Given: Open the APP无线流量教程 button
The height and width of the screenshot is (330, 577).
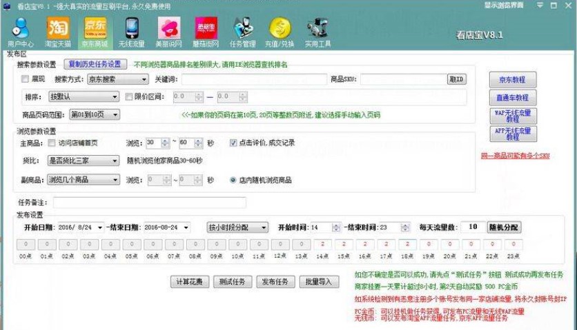Looking at the screenshot, I should pos(513,134).
